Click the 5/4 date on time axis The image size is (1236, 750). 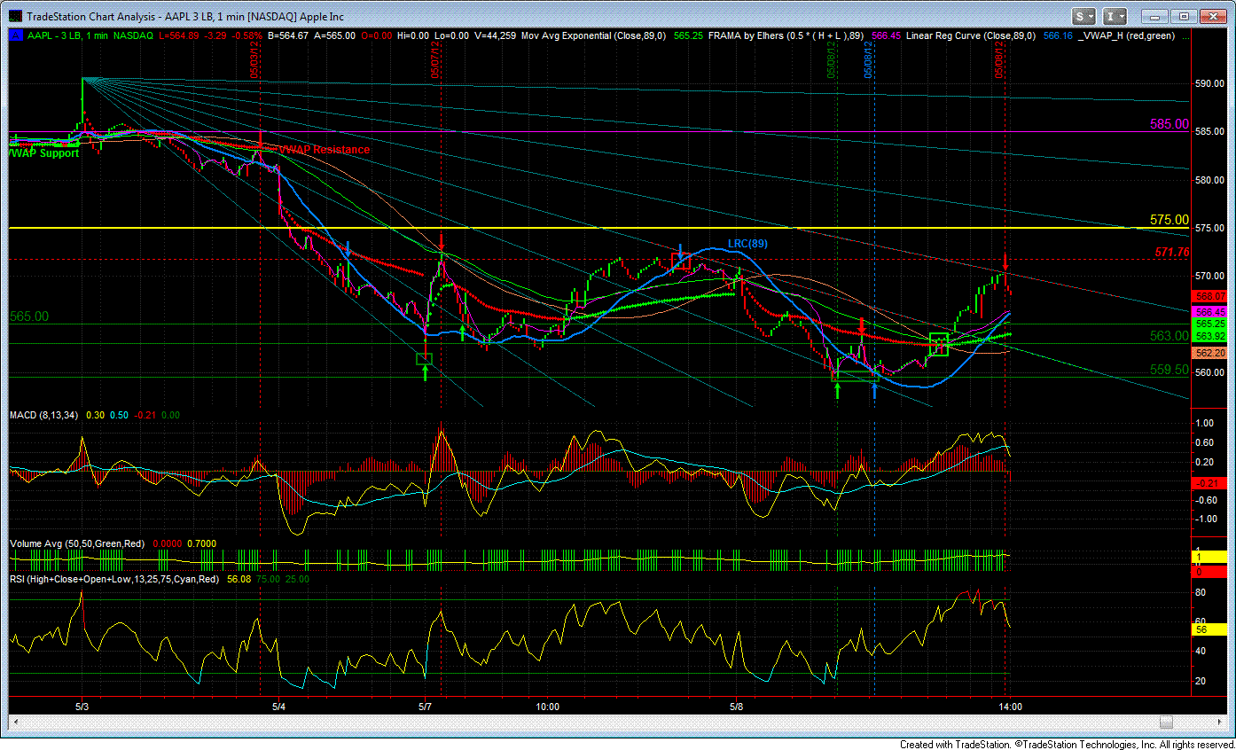pyautogui.click(x=278, y=707)
